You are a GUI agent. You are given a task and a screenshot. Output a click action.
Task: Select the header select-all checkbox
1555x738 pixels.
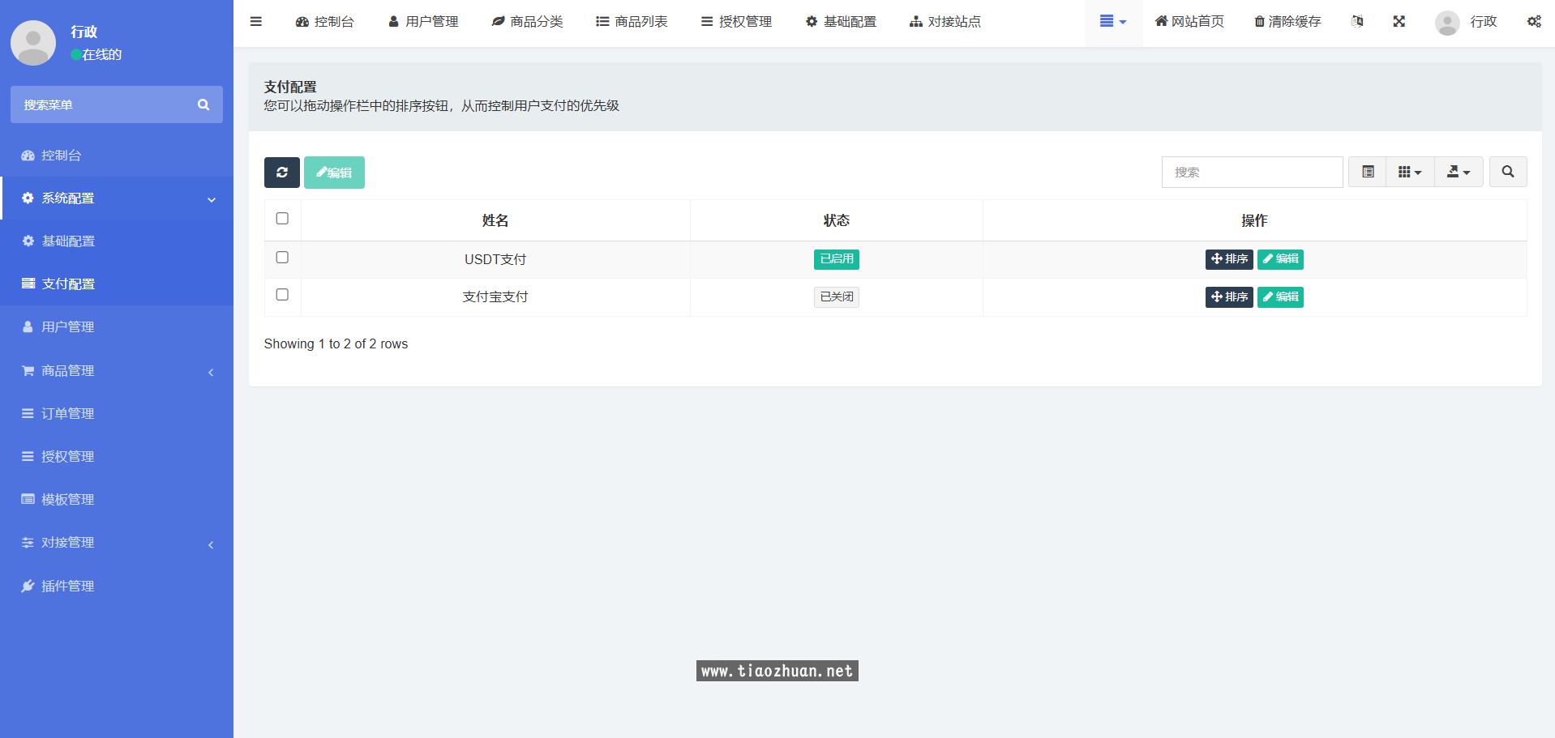tap(282, 218)
